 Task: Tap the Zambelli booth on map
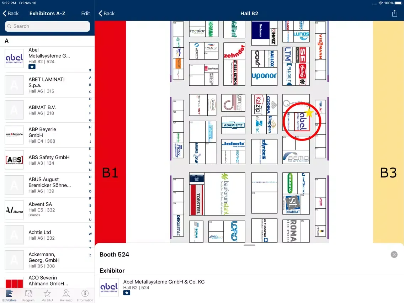pos(264,151)
